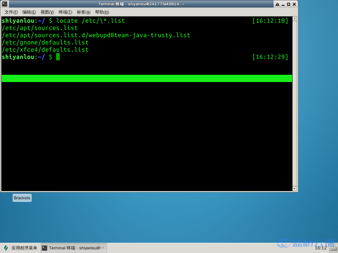Screen dimensions: 338x253
Task: Click the terminal vertical scrollbar track
Action: point(295,104)
